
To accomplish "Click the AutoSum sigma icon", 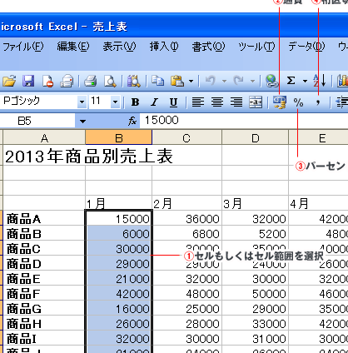I will point(291,81).
